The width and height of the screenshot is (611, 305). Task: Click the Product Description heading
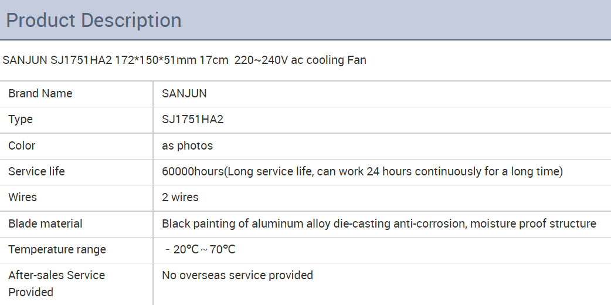[94, 21]
